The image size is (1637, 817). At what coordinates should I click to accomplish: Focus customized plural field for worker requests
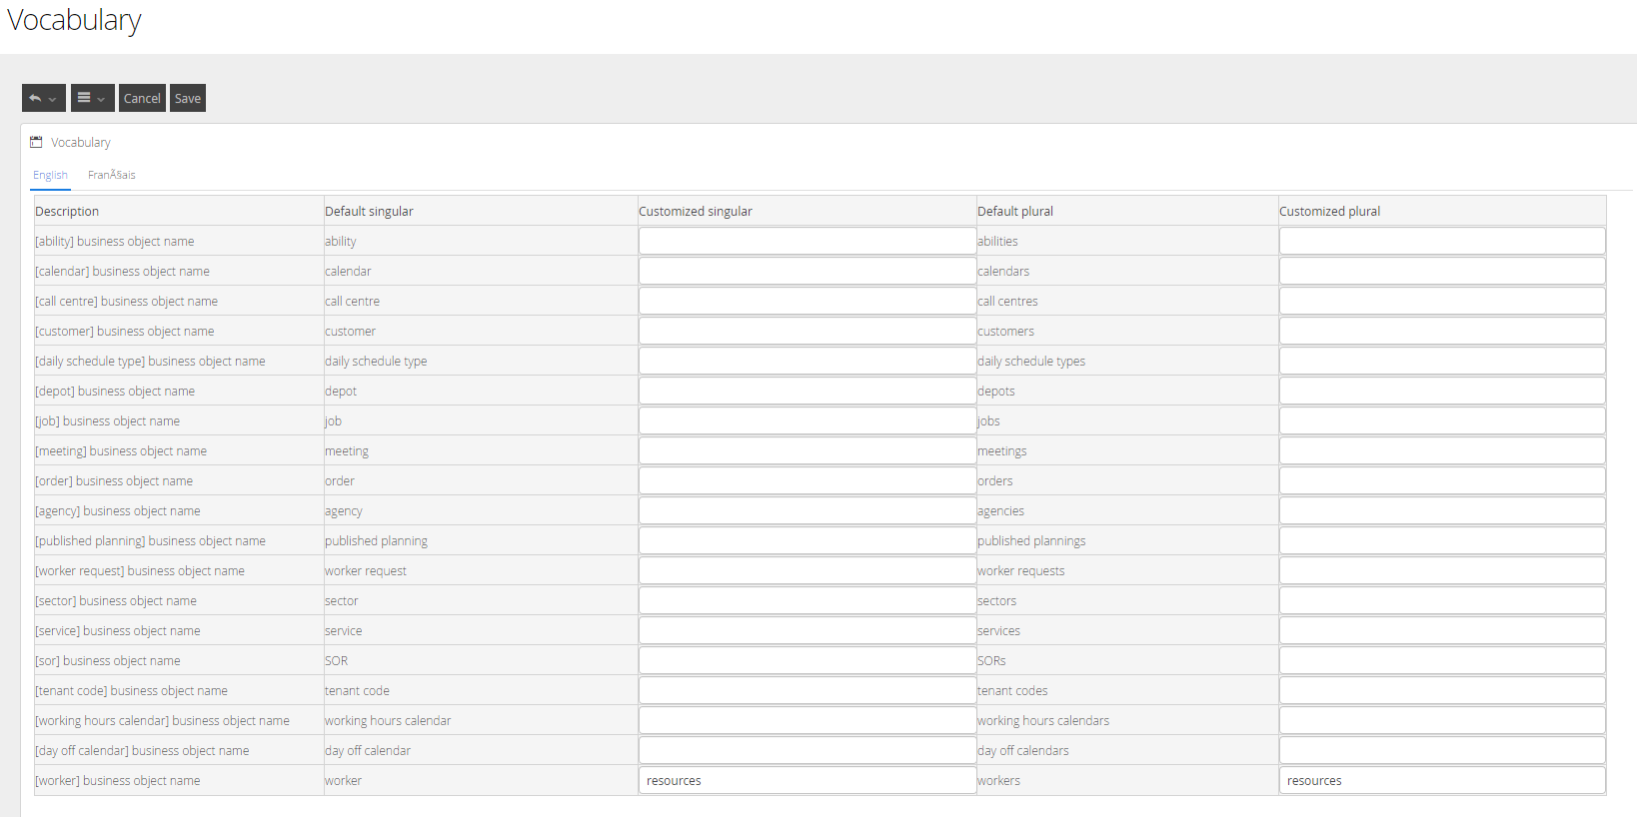tap(1442, 570)
